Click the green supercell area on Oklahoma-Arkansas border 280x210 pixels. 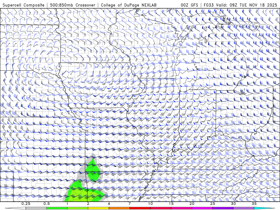[92, 170]
